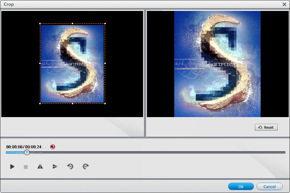
Task: Start video playback with the Play button
Action: [12, 167]
